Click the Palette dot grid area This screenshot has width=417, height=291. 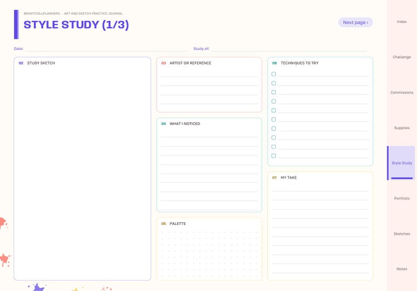coord(210,254)
